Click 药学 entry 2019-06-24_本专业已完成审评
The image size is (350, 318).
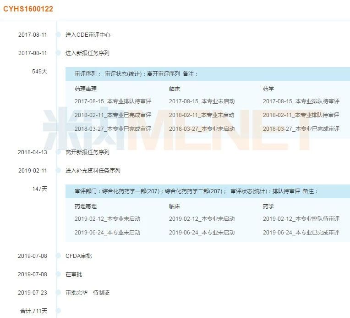[301, 233]
